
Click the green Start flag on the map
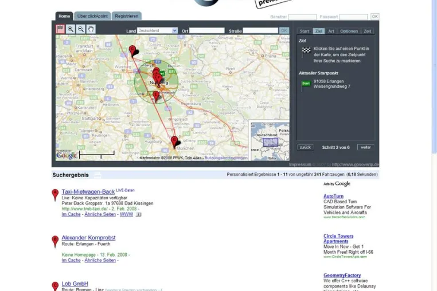point(162,73)
